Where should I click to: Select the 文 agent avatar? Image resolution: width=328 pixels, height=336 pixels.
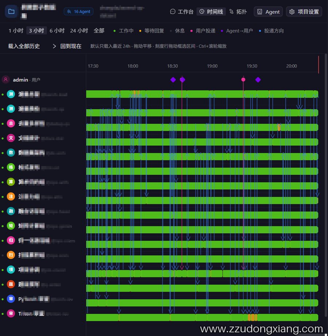(x=11, y=138)
